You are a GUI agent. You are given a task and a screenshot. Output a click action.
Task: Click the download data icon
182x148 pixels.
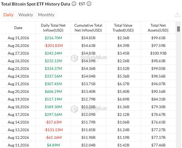177,15
